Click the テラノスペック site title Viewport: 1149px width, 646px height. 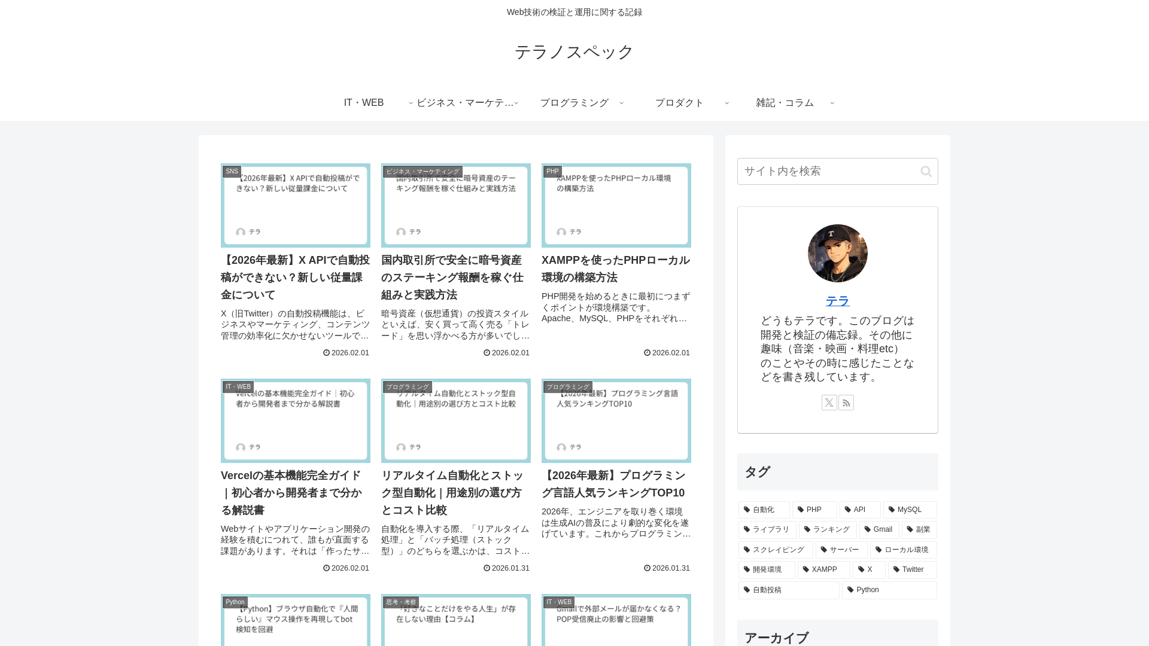[574, 52]
